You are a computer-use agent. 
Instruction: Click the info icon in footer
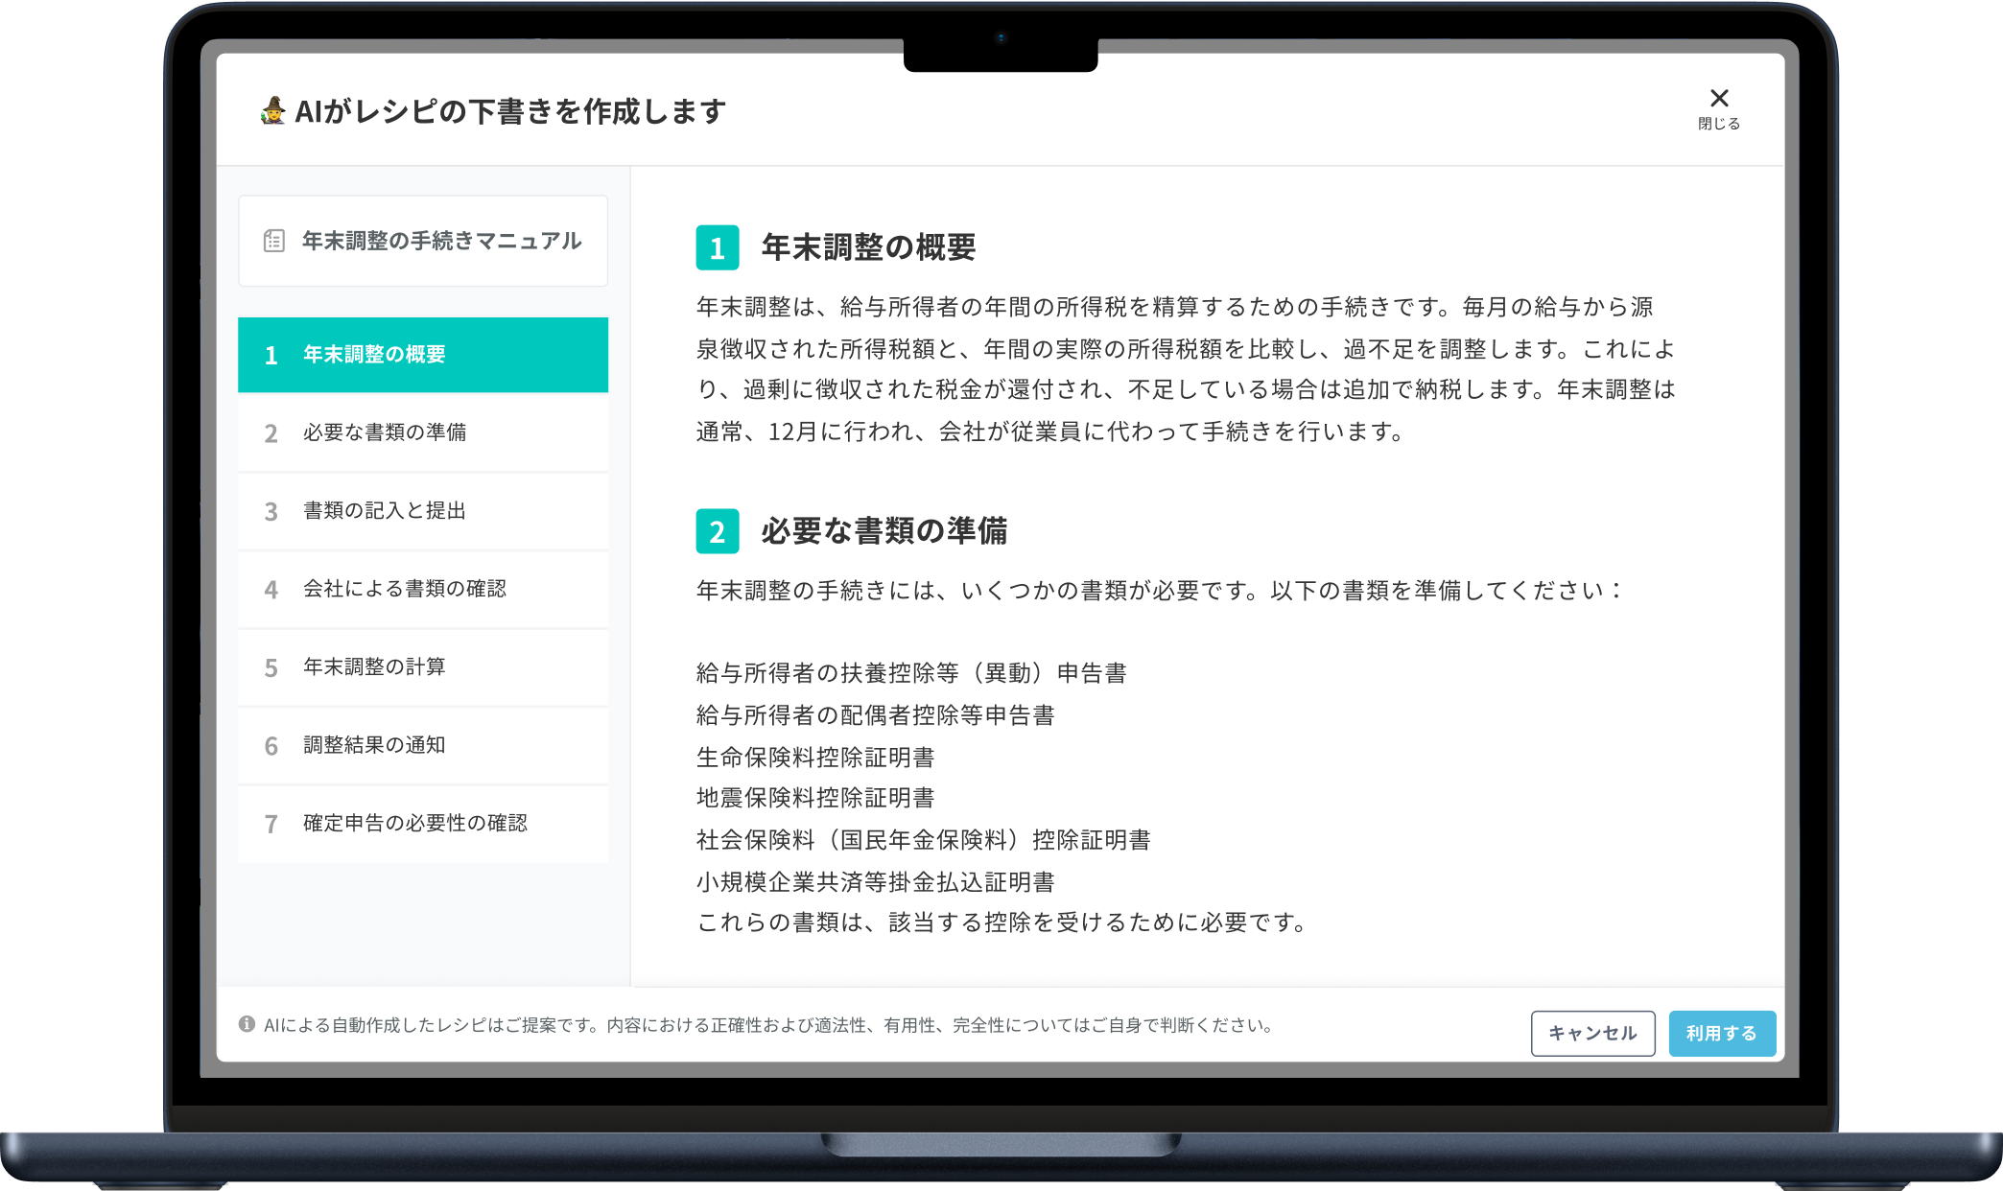[x=247, y=1024]
